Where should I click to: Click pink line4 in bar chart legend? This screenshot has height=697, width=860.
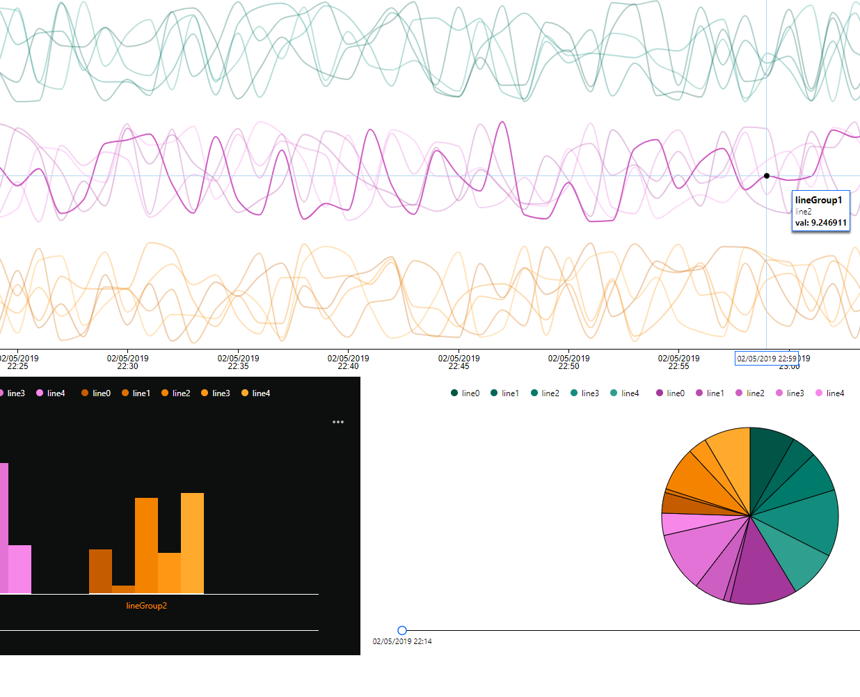[50, 393]
